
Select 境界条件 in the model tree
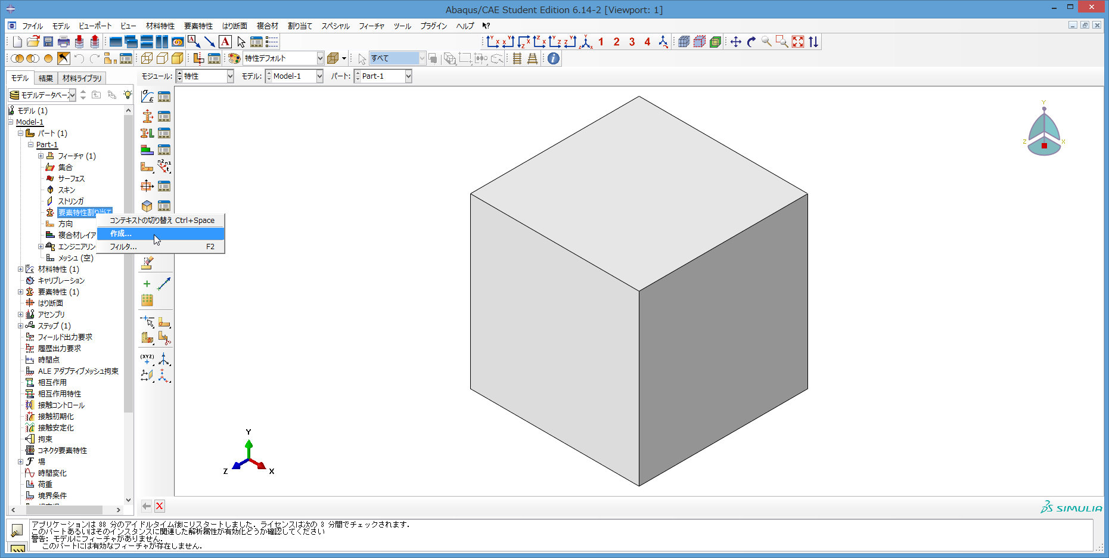pos(52,496)
